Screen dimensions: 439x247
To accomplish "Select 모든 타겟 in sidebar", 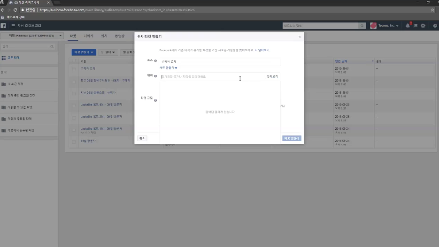I will coord(14,58).
